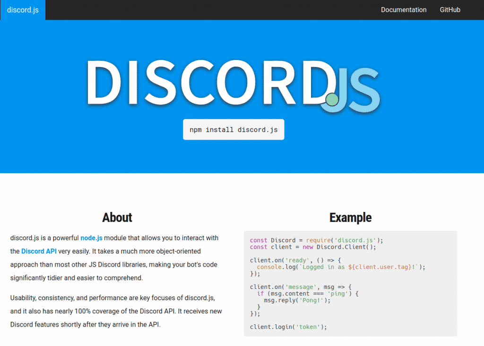Click the client.login('token') code line

pos(288,327)
